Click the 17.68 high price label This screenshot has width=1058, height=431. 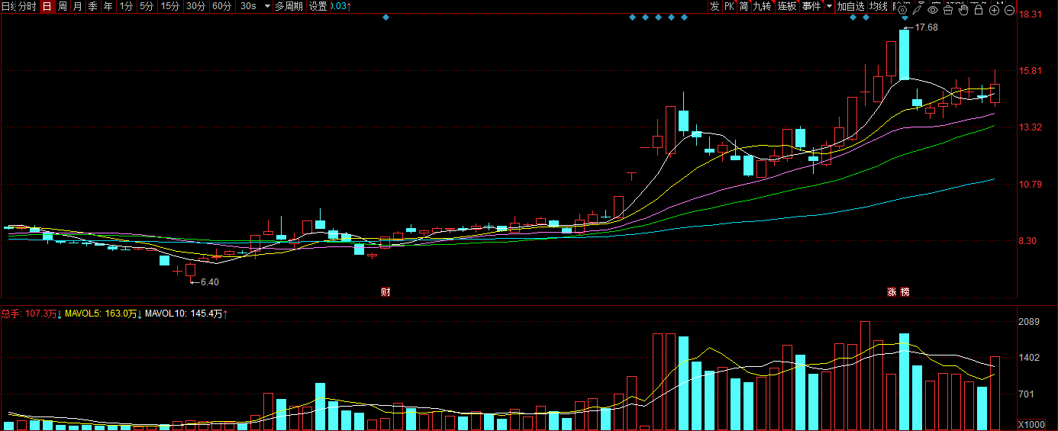[x=925, y=27]
